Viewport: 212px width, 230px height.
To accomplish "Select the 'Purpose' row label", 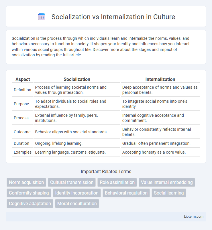I will click(x=21, y=104).
